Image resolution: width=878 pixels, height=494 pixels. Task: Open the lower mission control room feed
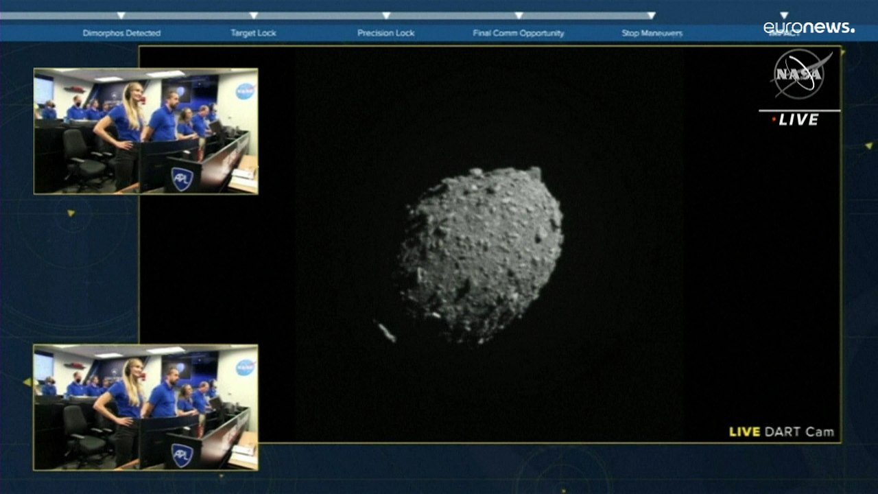coord(146,408)
